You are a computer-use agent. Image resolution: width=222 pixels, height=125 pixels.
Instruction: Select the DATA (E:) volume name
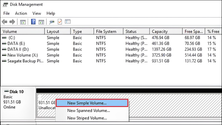click(16, 44)
